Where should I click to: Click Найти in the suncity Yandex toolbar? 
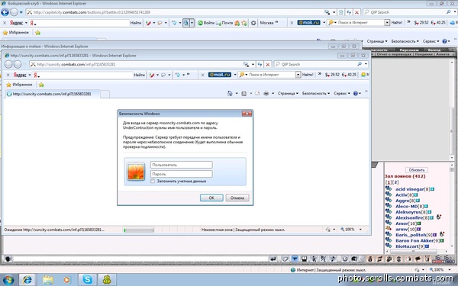pos(140,75)
